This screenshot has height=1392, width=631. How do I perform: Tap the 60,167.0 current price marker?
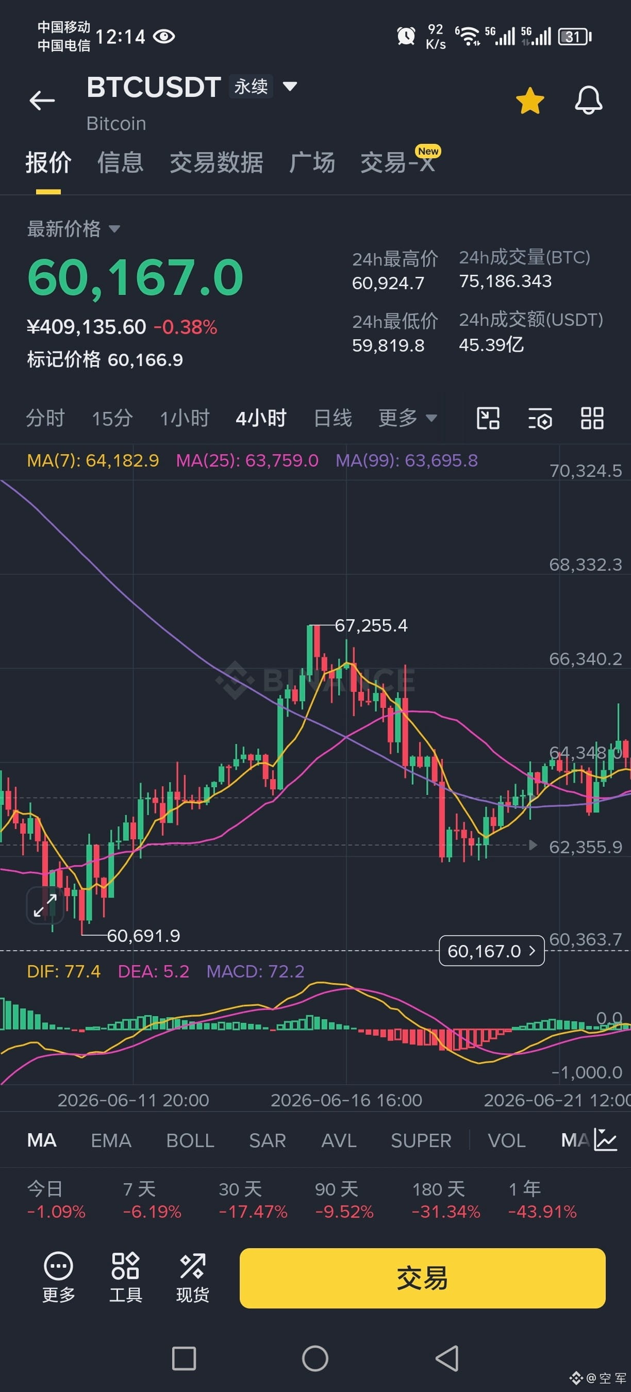[x=491, y=951]
